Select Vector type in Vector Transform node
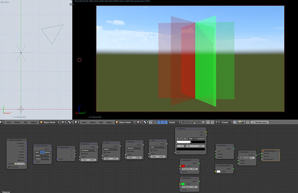This screenshot has width=298, height=193. [x=42, y=152]
